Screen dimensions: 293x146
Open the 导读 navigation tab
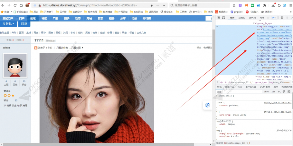tap(44, 18)
